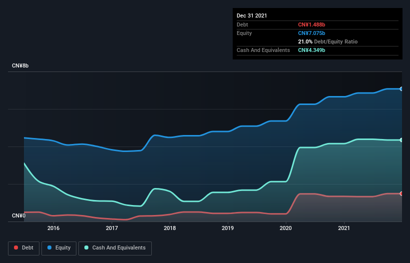Click the blue Equity legend dot
This screenshot has height=263, width=410.
coord(49,247)
